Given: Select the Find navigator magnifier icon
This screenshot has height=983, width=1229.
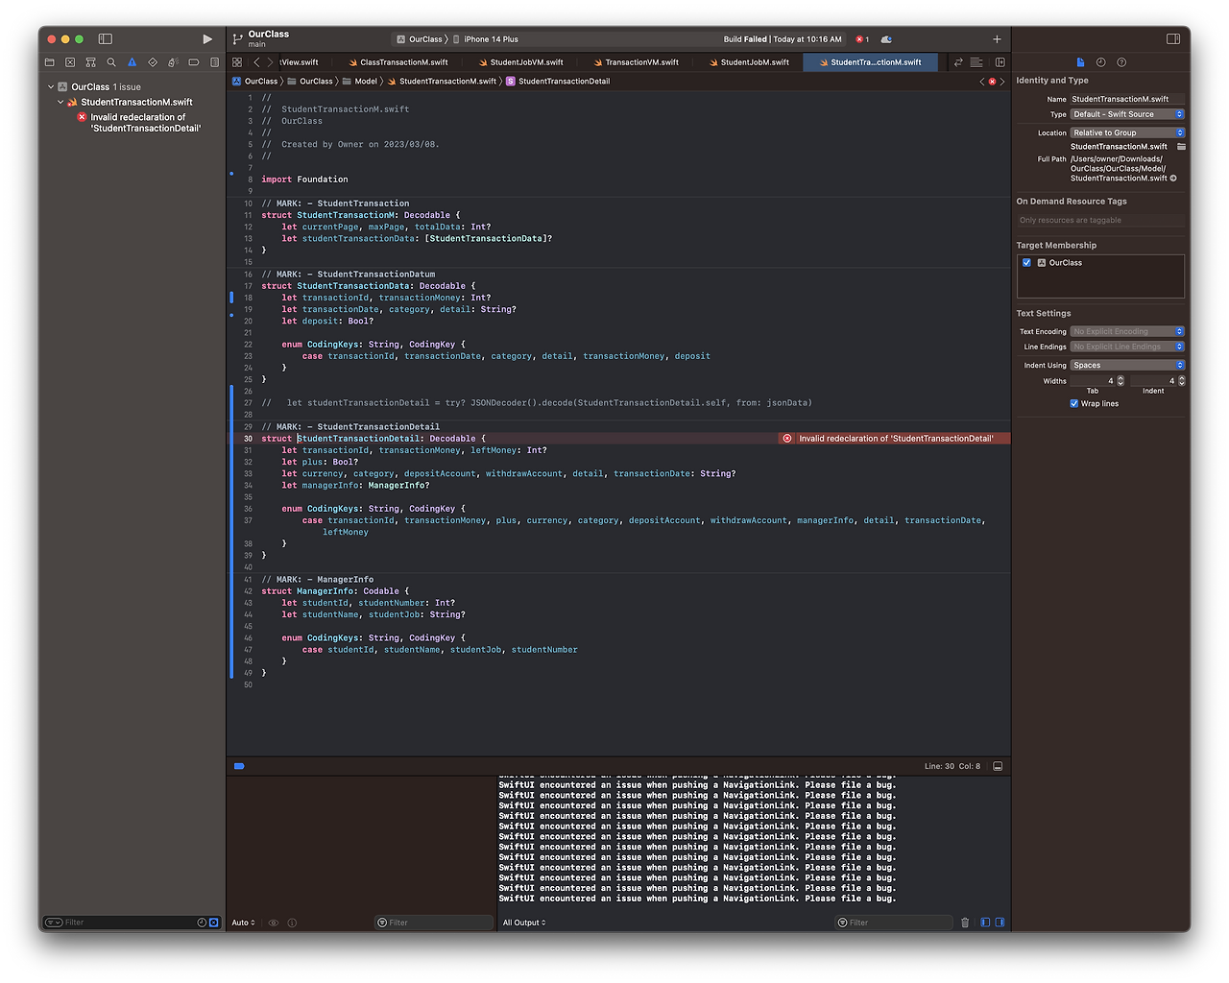Looking at the screenshot, I should 110,62.
